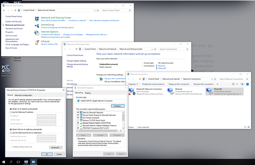Select Obtain an IP address automatically
Image resolution: width=255 pixels, height=165 pixels.
coord(11,109)
